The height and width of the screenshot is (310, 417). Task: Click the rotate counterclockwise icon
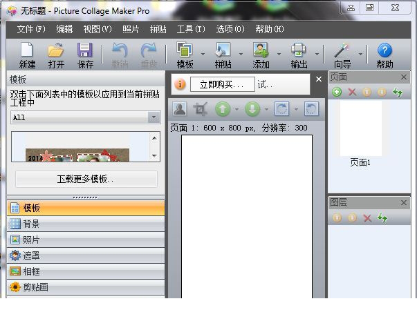point(311,109)
